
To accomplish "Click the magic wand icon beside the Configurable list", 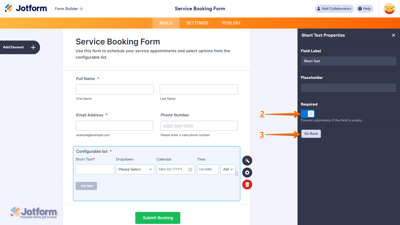I will point(247,161).
